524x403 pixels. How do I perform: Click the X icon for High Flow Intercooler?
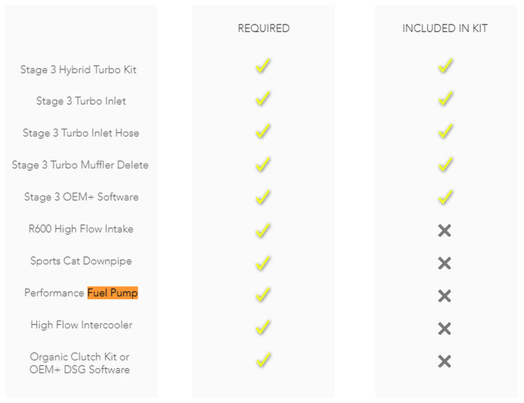(x=444, y=328)
